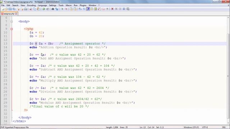Click the Close file toolbar icon

18,9
